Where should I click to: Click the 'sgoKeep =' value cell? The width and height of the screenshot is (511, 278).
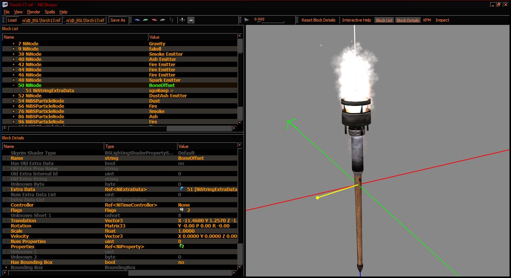(161, 90)
